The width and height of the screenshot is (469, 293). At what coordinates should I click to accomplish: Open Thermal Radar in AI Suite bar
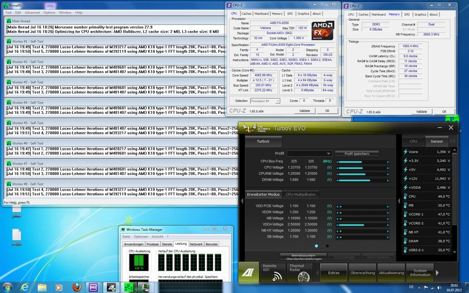(299, 273)
